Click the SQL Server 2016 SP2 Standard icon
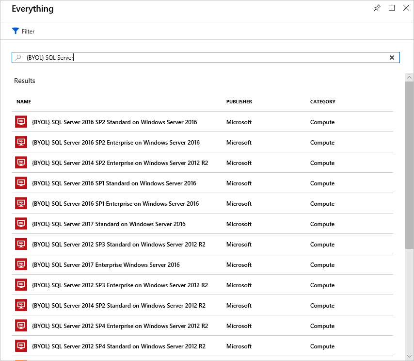Screen dimensions: 414x361 click(x=21, y=122)
